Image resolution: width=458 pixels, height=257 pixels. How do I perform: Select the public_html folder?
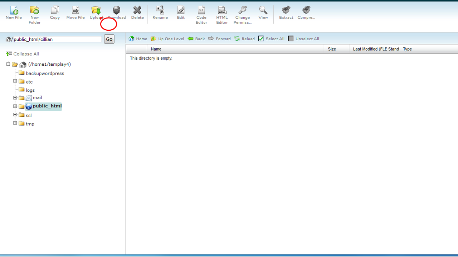click(47, 106)
